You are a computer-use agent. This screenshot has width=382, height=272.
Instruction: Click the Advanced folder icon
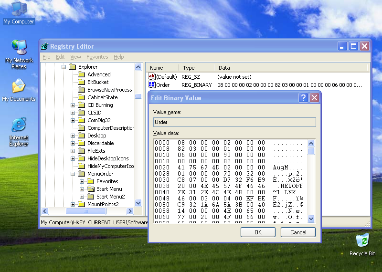click(x=81, y=74)
